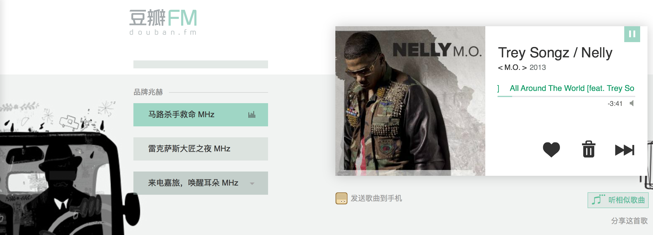Choose 来电嘉旅，唤醒耳朵 MHz channel
The height and width of the screenshot is (235, 653).
[x=201, y=183]
